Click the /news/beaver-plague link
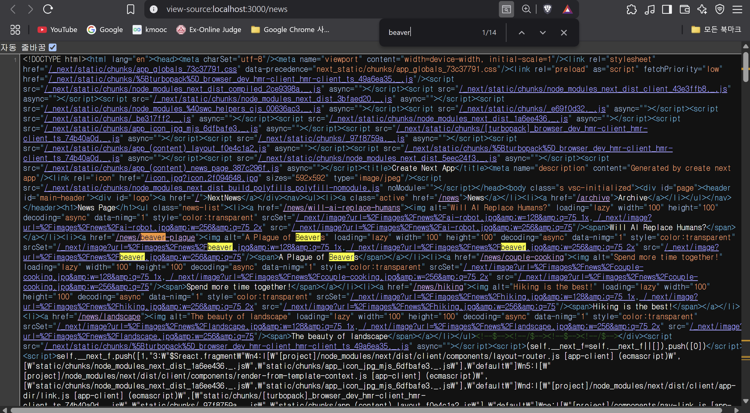Screen dimensions: 750x413 (155, 237)
